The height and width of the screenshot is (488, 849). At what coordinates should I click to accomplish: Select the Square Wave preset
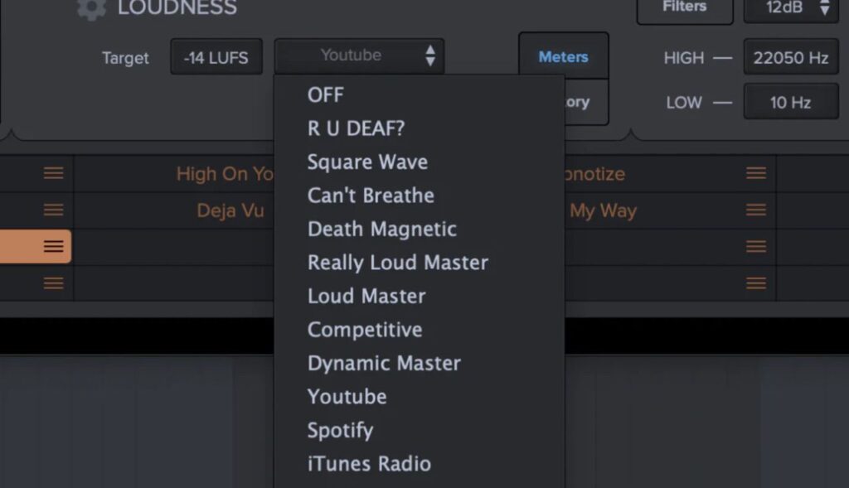[x=367, y=162]
